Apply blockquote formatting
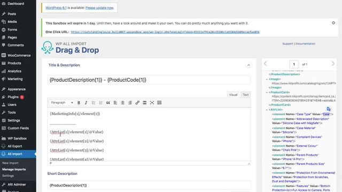The height and width of the screenshot is (192, 342). click(108, 103)
